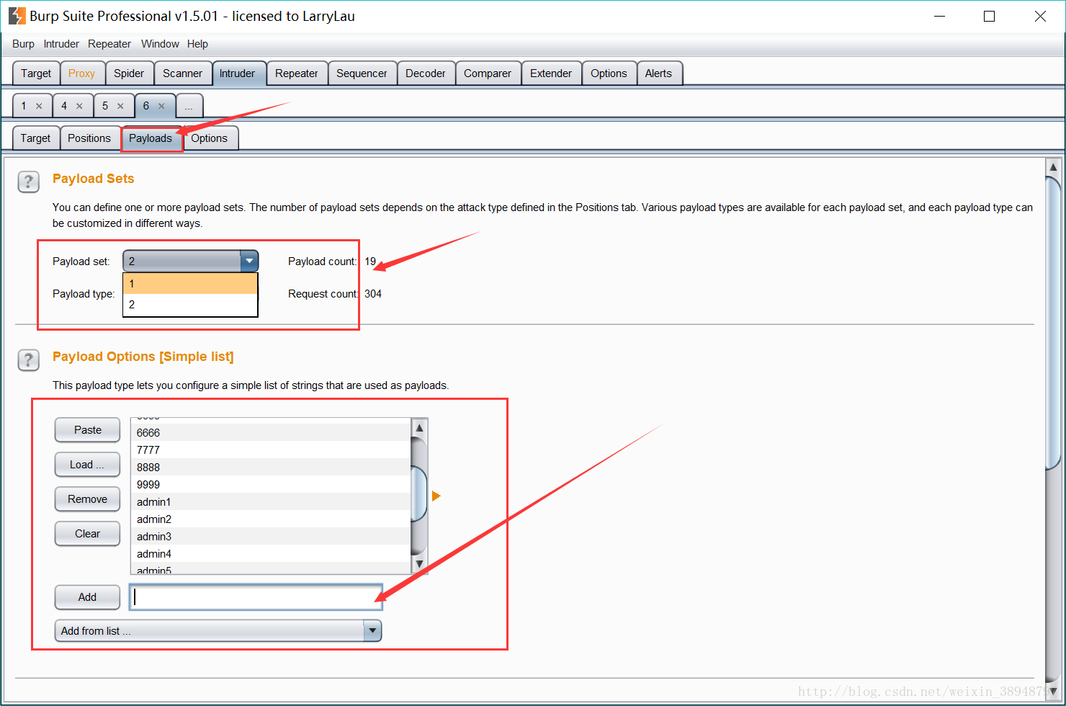The height and width of the screenshot is (706, 1066).
Task: Choose payload set 1 from the open list
Action: coord(190,284)
